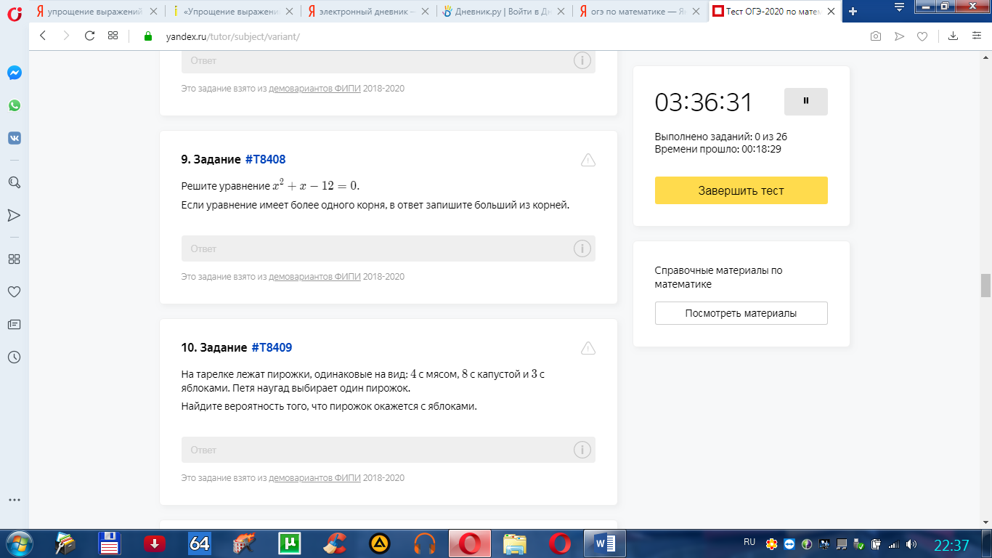
Task: Pause the test timer
Action: click(806, 102)
